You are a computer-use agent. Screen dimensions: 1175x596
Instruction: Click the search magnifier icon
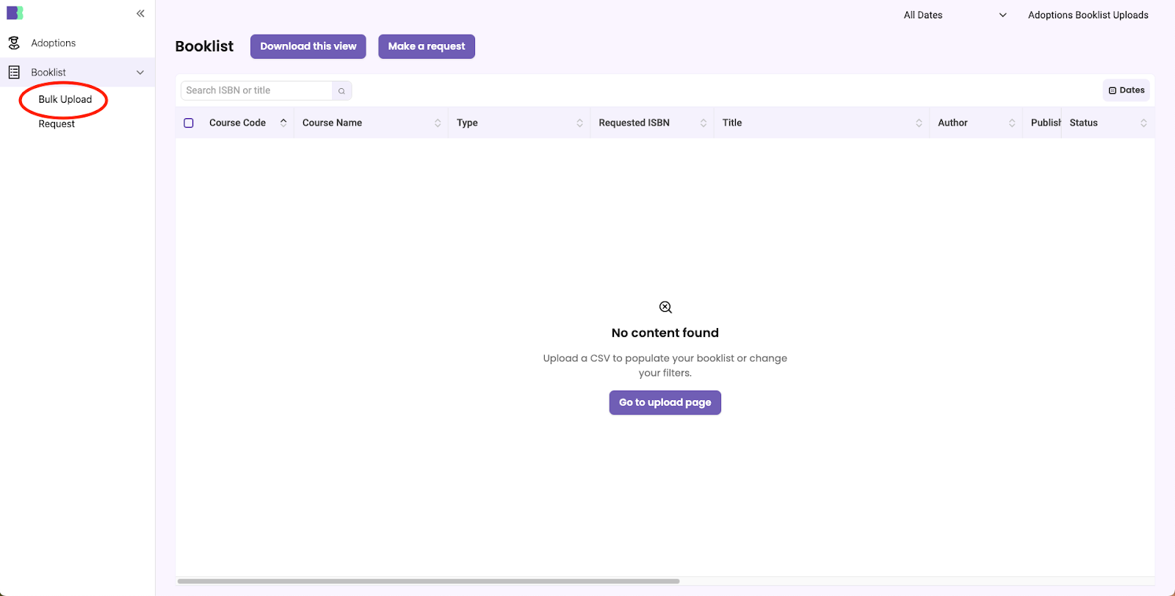coord(341,91)
